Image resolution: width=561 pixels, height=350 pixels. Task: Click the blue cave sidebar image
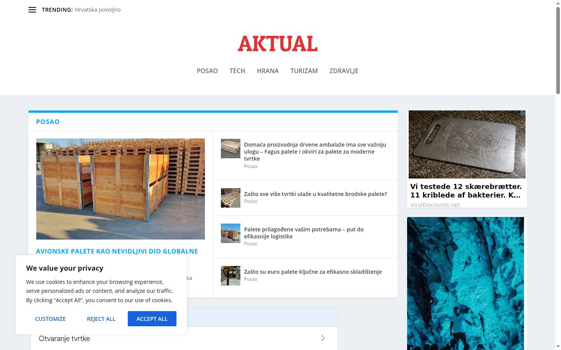click(466, 283)
